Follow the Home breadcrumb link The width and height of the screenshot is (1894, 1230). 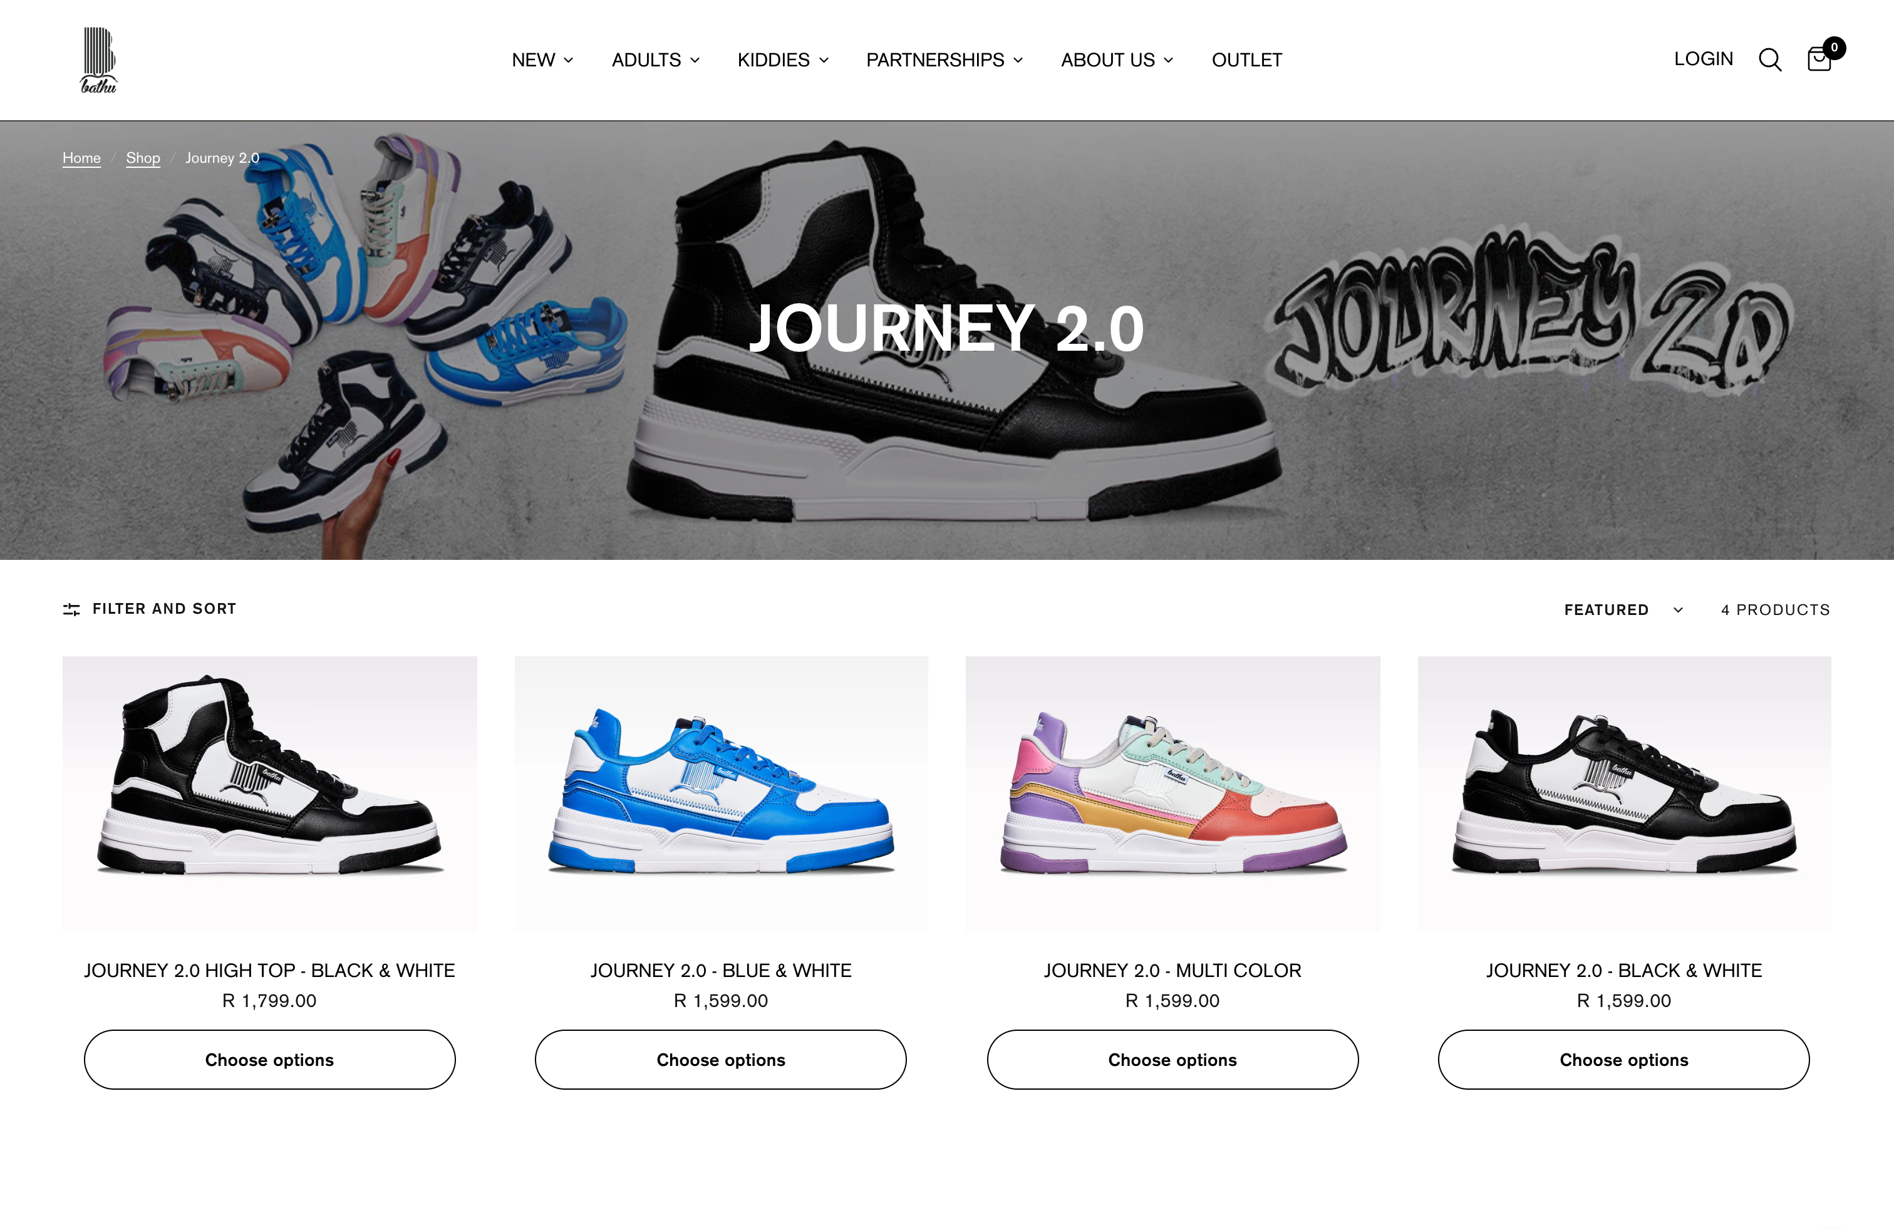(x=82, y=158)
